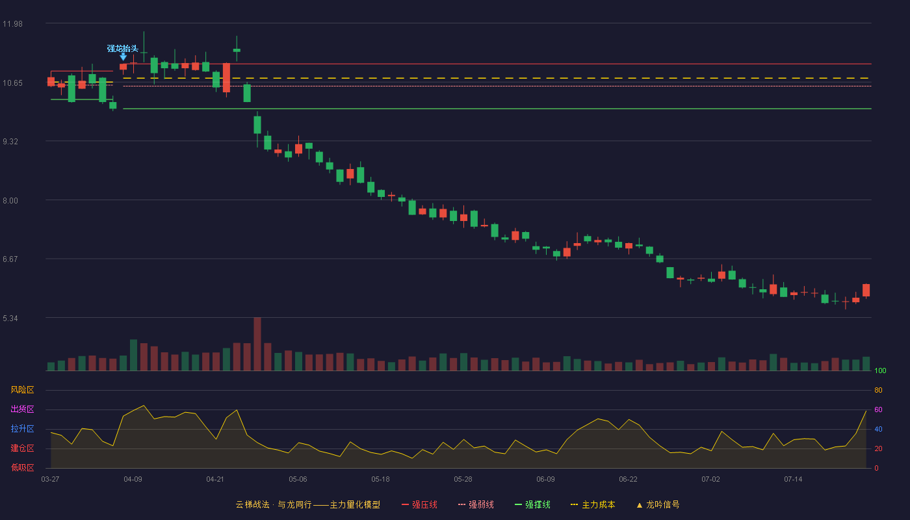Click the 11.98 price axis label
The width and height of the screenshot is (910, 520).
click(x=12, y=24)
